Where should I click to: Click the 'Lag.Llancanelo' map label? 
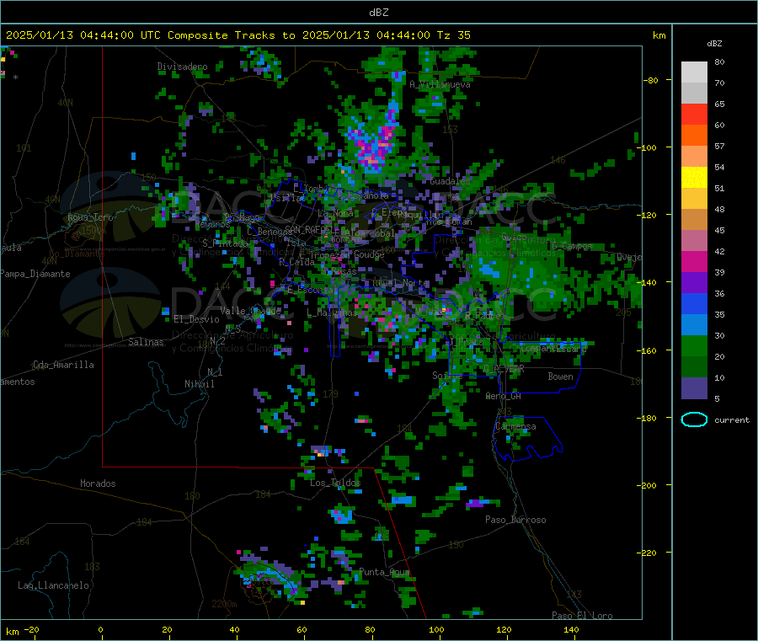[53, 586]
